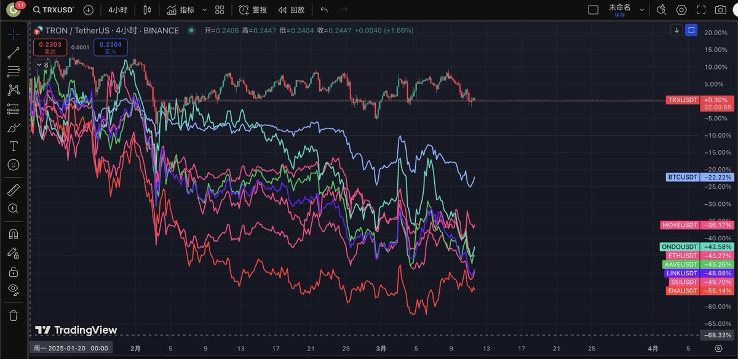The image size is (738, 359).
Task: Redo last chart action
Action: [x=344, y=10]
